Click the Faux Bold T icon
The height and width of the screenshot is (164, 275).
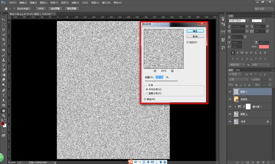point(233,53)
